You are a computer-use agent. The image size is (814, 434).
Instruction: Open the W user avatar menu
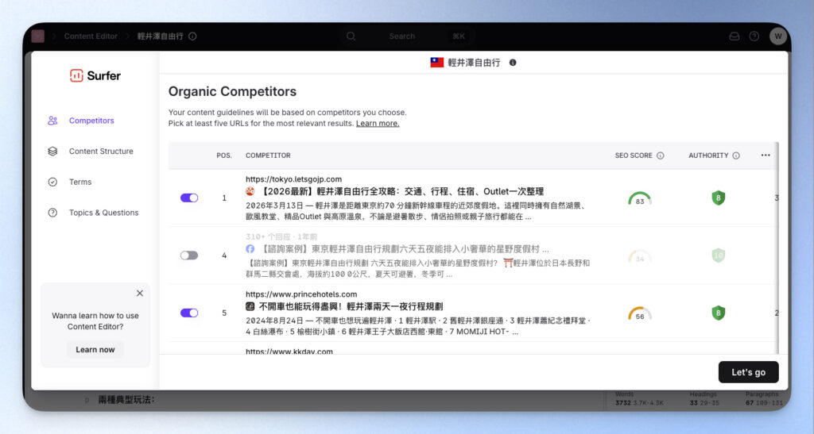tap(777, 36)
